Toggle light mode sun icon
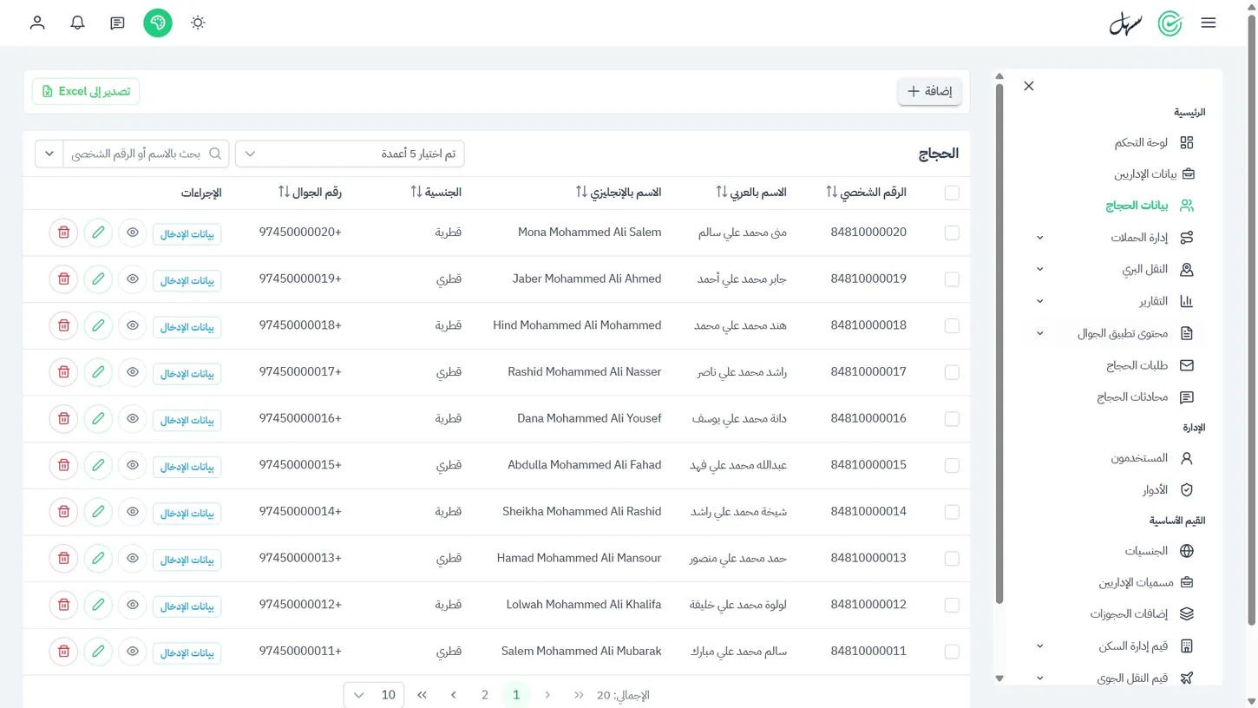This screenshot has height=708, width=1258. pyautogui.click(x=198, y=23)
